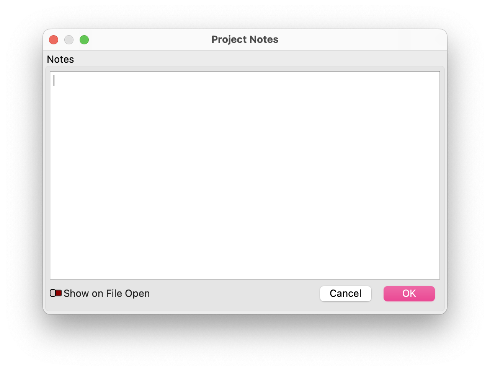This screenshot has height=371, width=490.
Task: Click the green zoom window button
Action: point(84,40)
